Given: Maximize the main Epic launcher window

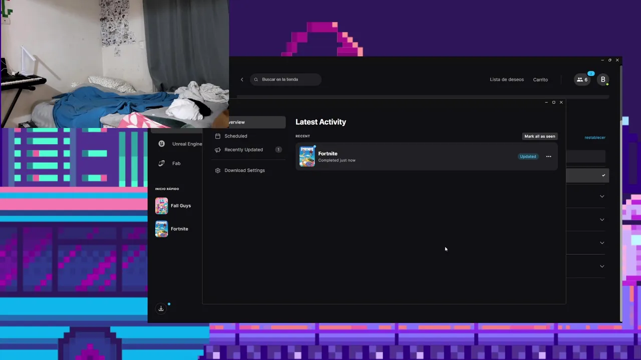Looking at the screenshot, I should [610, 60].
